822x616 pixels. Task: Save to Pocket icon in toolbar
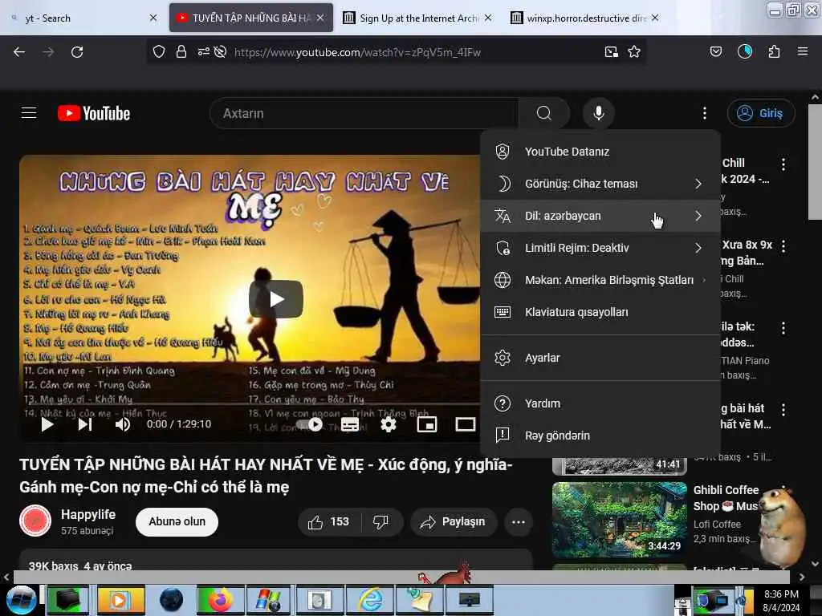[716, 52]
